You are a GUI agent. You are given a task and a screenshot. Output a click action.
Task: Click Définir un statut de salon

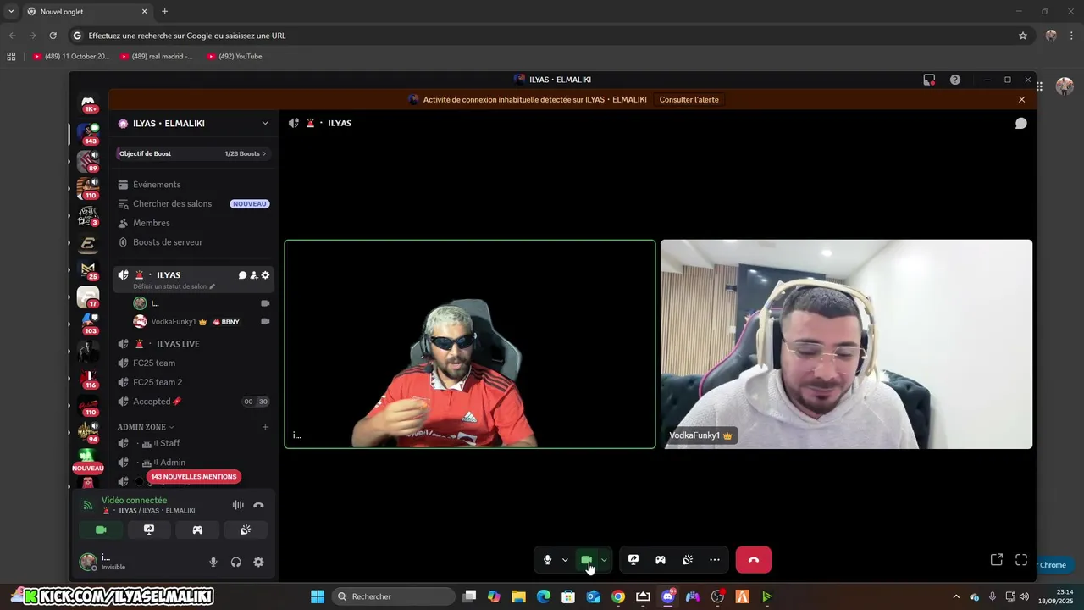tap(174, 286)
